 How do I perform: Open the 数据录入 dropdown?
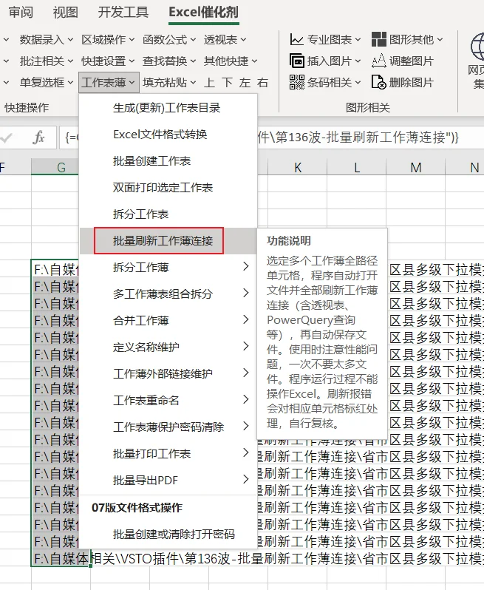[47, 39]
